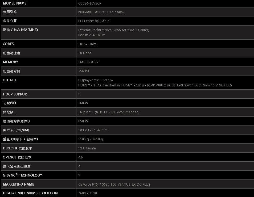The width and height of the screenshot is (254, 197).
Task: Click the 12 Ultimate DirectX value
Action: (87, 148)
